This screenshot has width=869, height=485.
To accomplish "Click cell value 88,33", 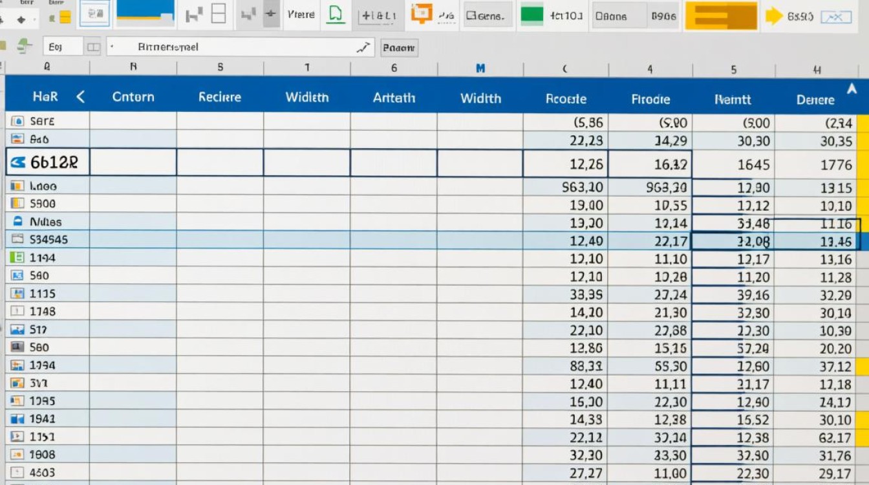I will point(586,365).
